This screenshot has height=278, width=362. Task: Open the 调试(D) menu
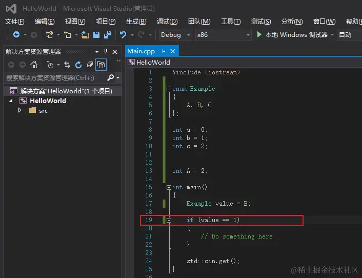[x=167, y=22]
